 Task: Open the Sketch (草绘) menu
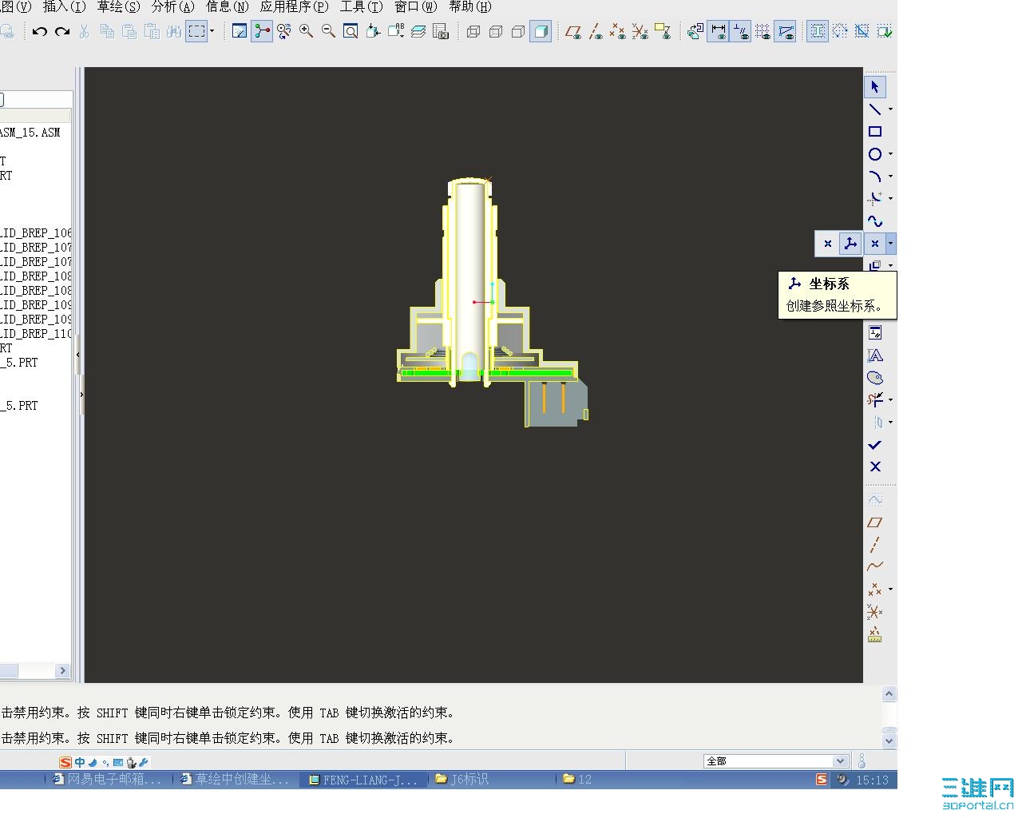118,7
